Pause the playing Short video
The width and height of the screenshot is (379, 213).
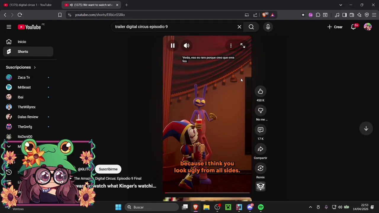click(173, 46)
